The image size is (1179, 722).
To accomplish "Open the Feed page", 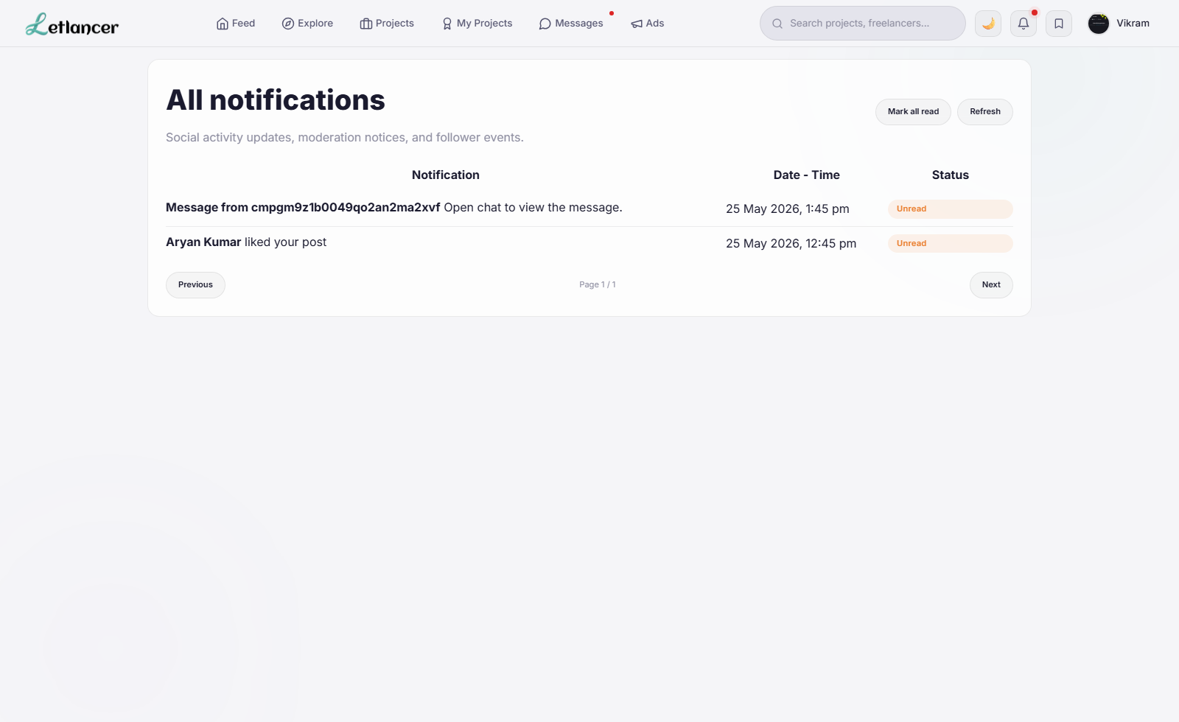I will tap(236, 24).
